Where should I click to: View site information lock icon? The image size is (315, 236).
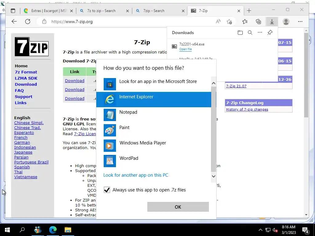point(44,22)
